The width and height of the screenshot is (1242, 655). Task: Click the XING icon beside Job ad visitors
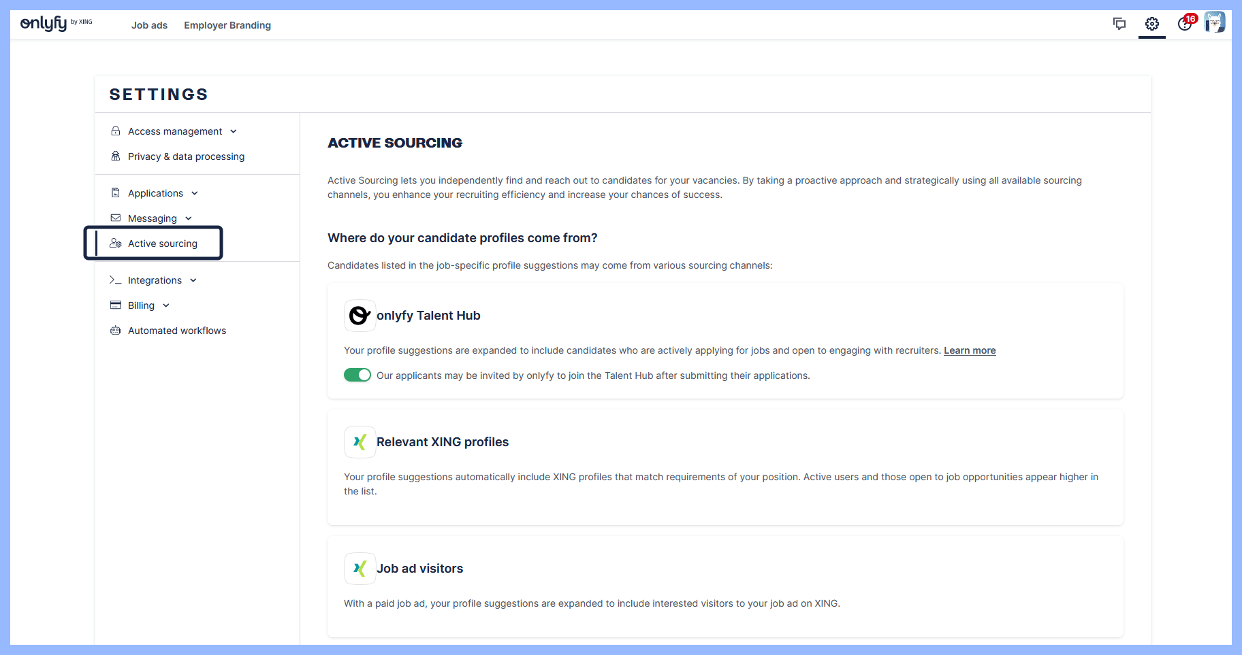pyautogui.click(x=360, y=569)
